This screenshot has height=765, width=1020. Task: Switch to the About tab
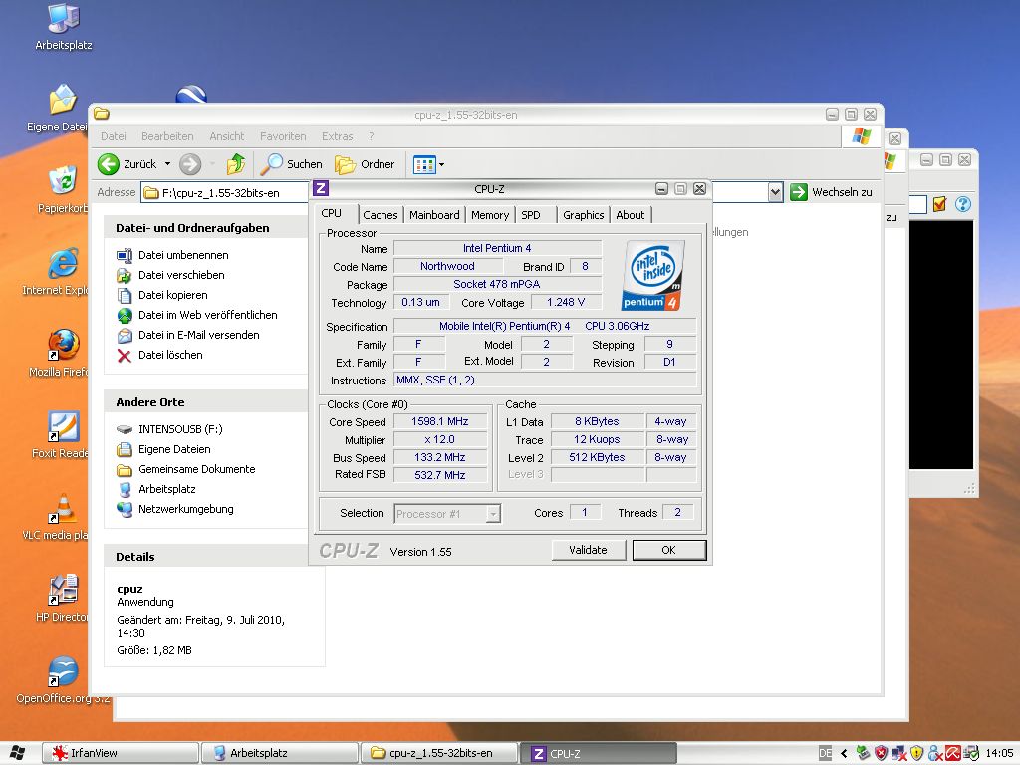(630, 215)
